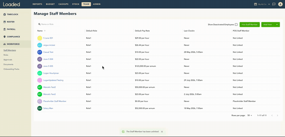Open staff member angus mctest
Image resolution: width=285 pixels, height=137 pixels.
[49, 45]
